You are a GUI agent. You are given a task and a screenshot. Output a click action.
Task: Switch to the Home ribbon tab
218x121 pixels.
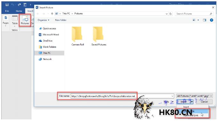19,11
